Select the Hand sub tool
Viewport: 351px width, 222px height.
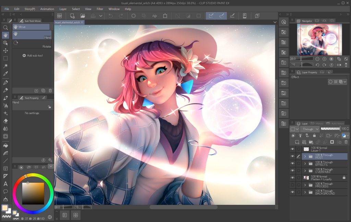[32, 35]
